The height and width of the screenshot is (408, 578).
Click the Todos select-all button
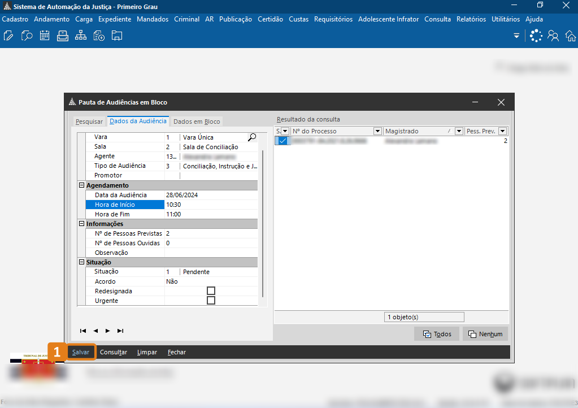(x=437, y=334)
